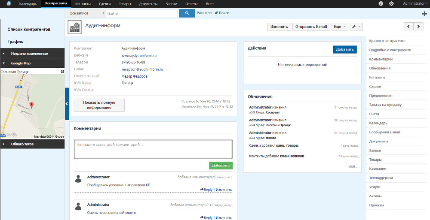Select right panel Проекты tab

(396, 205)
